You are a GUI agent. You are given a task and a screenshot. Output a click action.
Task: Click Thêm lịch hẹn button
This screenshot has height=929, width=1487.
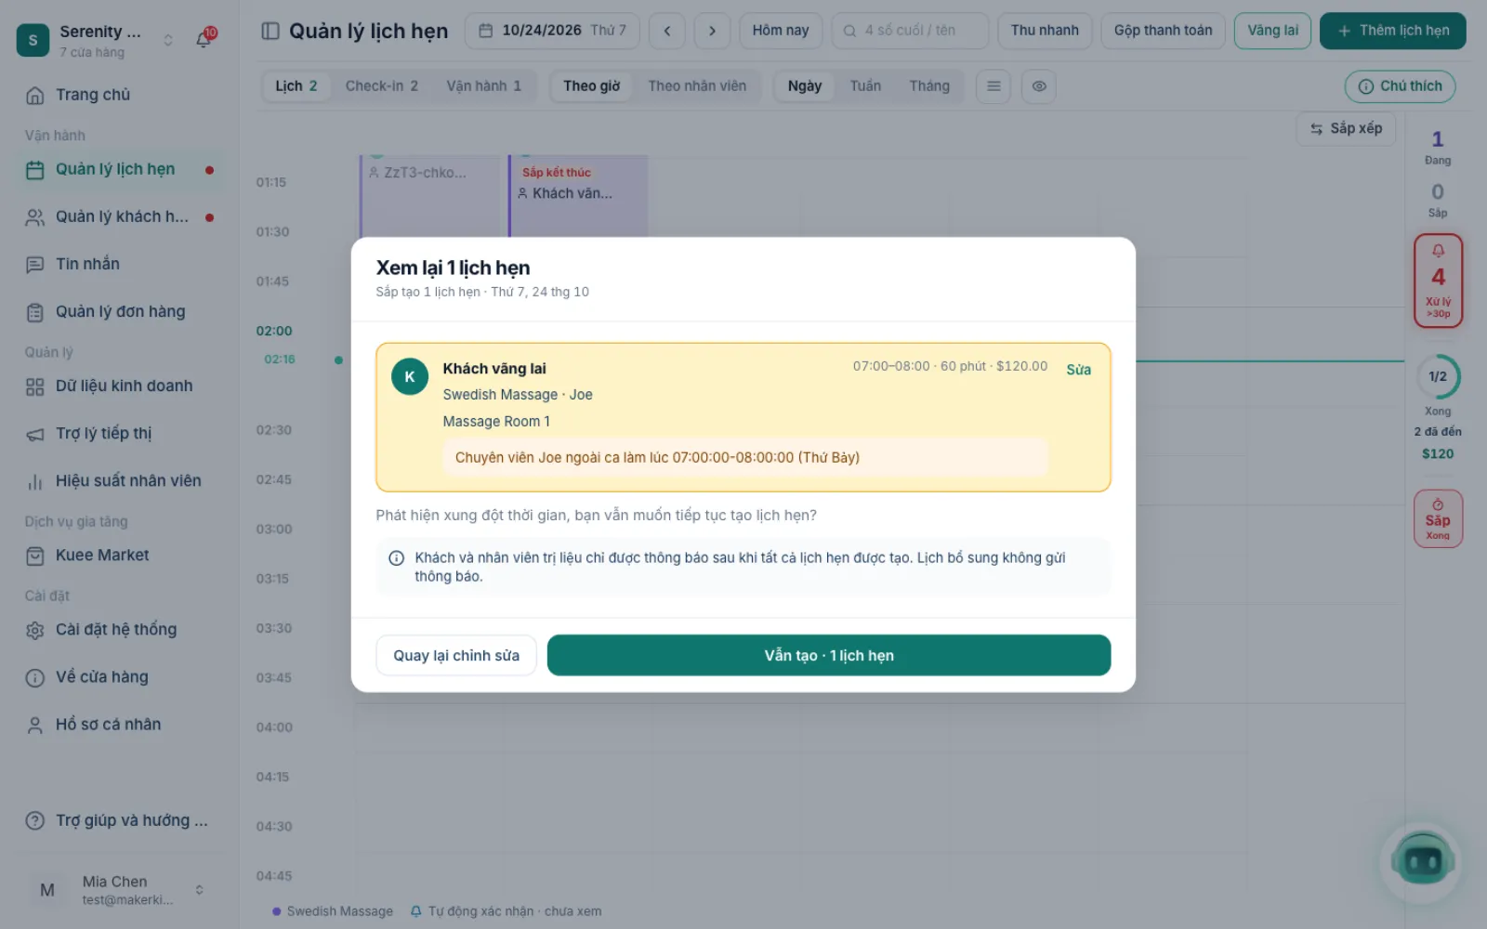[1392, 31]
